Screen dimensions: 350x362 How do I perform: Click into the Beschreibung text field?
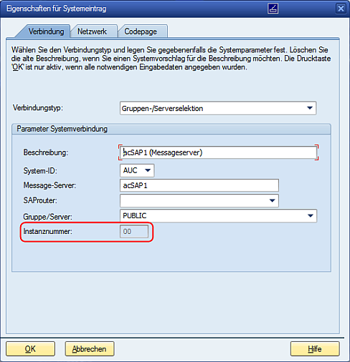tap(218, 152)
